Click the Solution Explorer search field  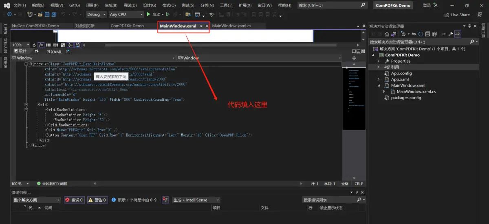[x=424, y=42]
